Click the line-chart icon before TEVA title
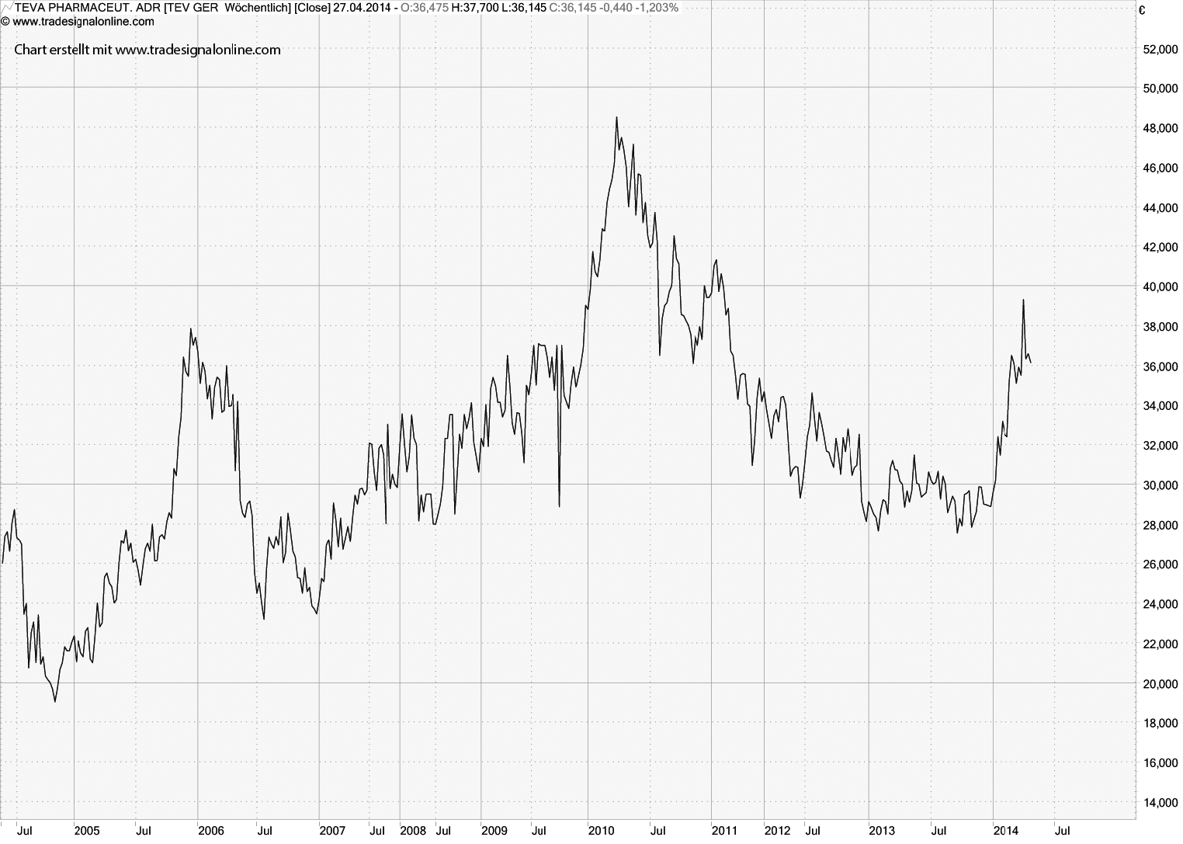 pos(6,7)
